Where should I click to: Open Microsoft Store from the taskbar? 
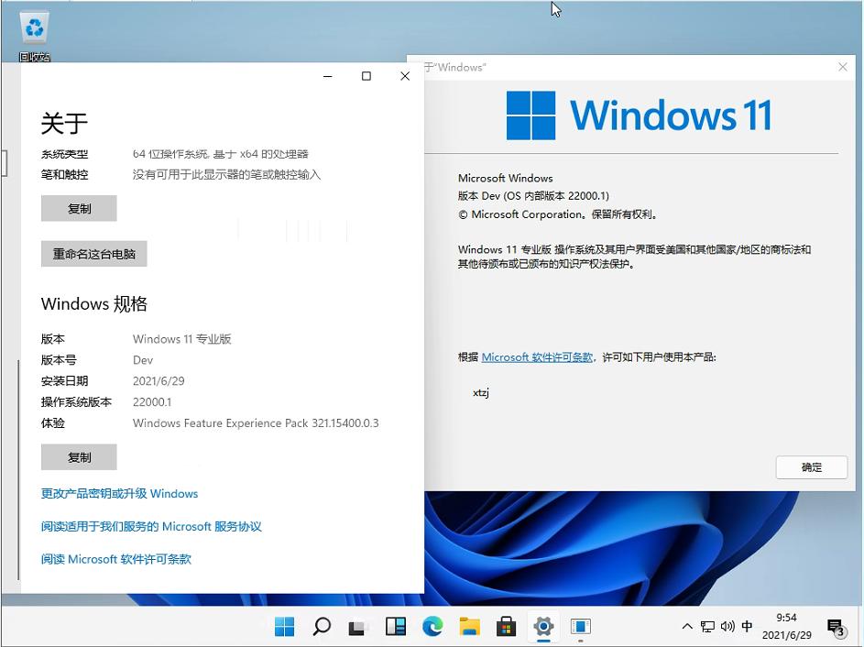pyautogui.click(x=506, y=627)
